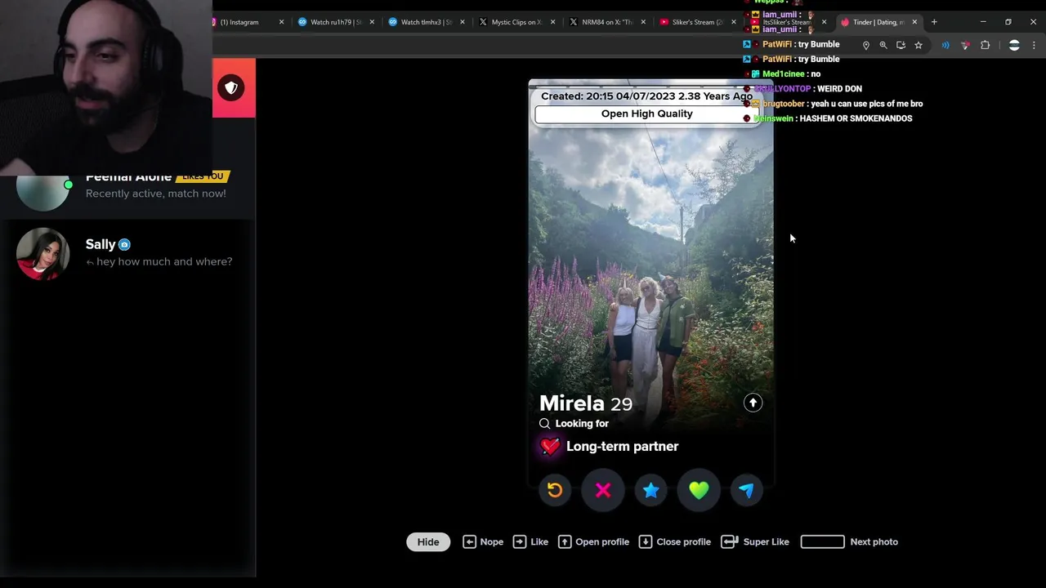
Task: Click the location pin icon in address bar
Action: point(865,46)
